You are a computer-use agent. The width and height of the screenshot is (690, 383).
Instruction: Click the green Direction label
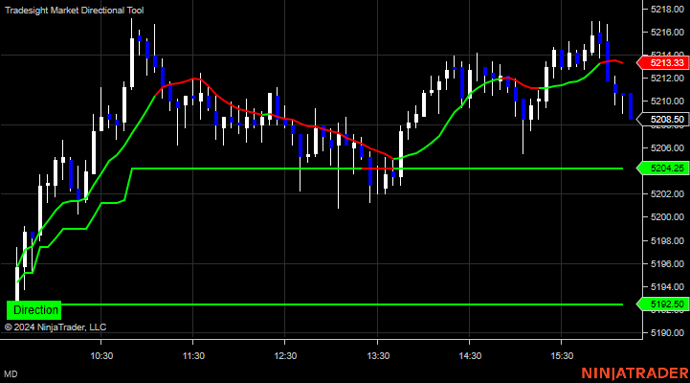(33, 310)
